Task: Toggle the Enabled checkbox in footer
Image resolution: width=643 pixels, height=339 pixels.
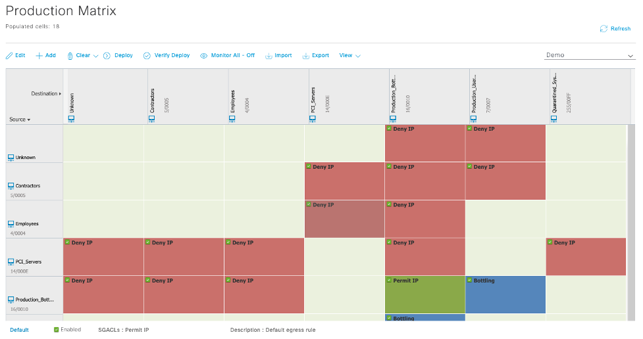Action: tap(56, 329)
